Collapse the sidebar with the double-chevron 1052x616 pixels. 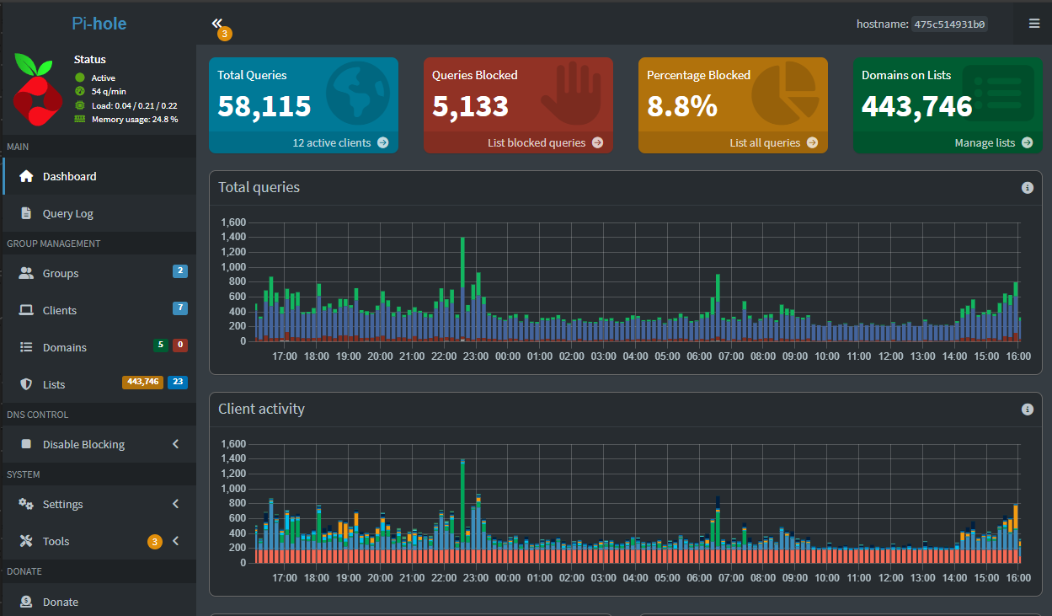click(217, 21)
